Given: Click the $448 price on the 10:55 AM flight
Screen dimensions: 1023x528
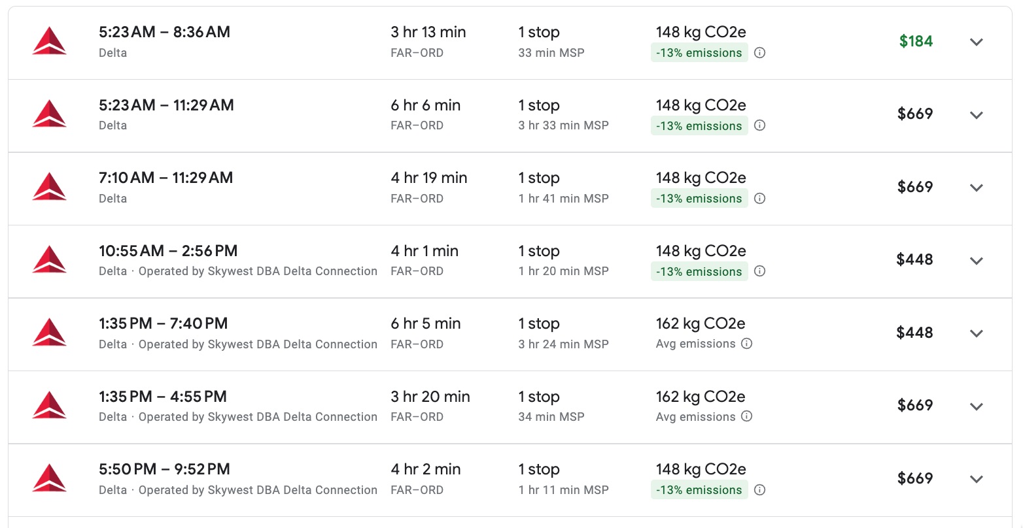Looking at the screenshot, I should click(x=916, y=259).
